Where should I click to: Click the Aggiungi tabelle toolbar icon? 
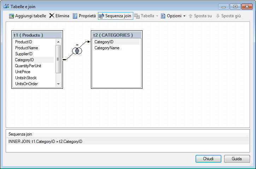[11, 16]
